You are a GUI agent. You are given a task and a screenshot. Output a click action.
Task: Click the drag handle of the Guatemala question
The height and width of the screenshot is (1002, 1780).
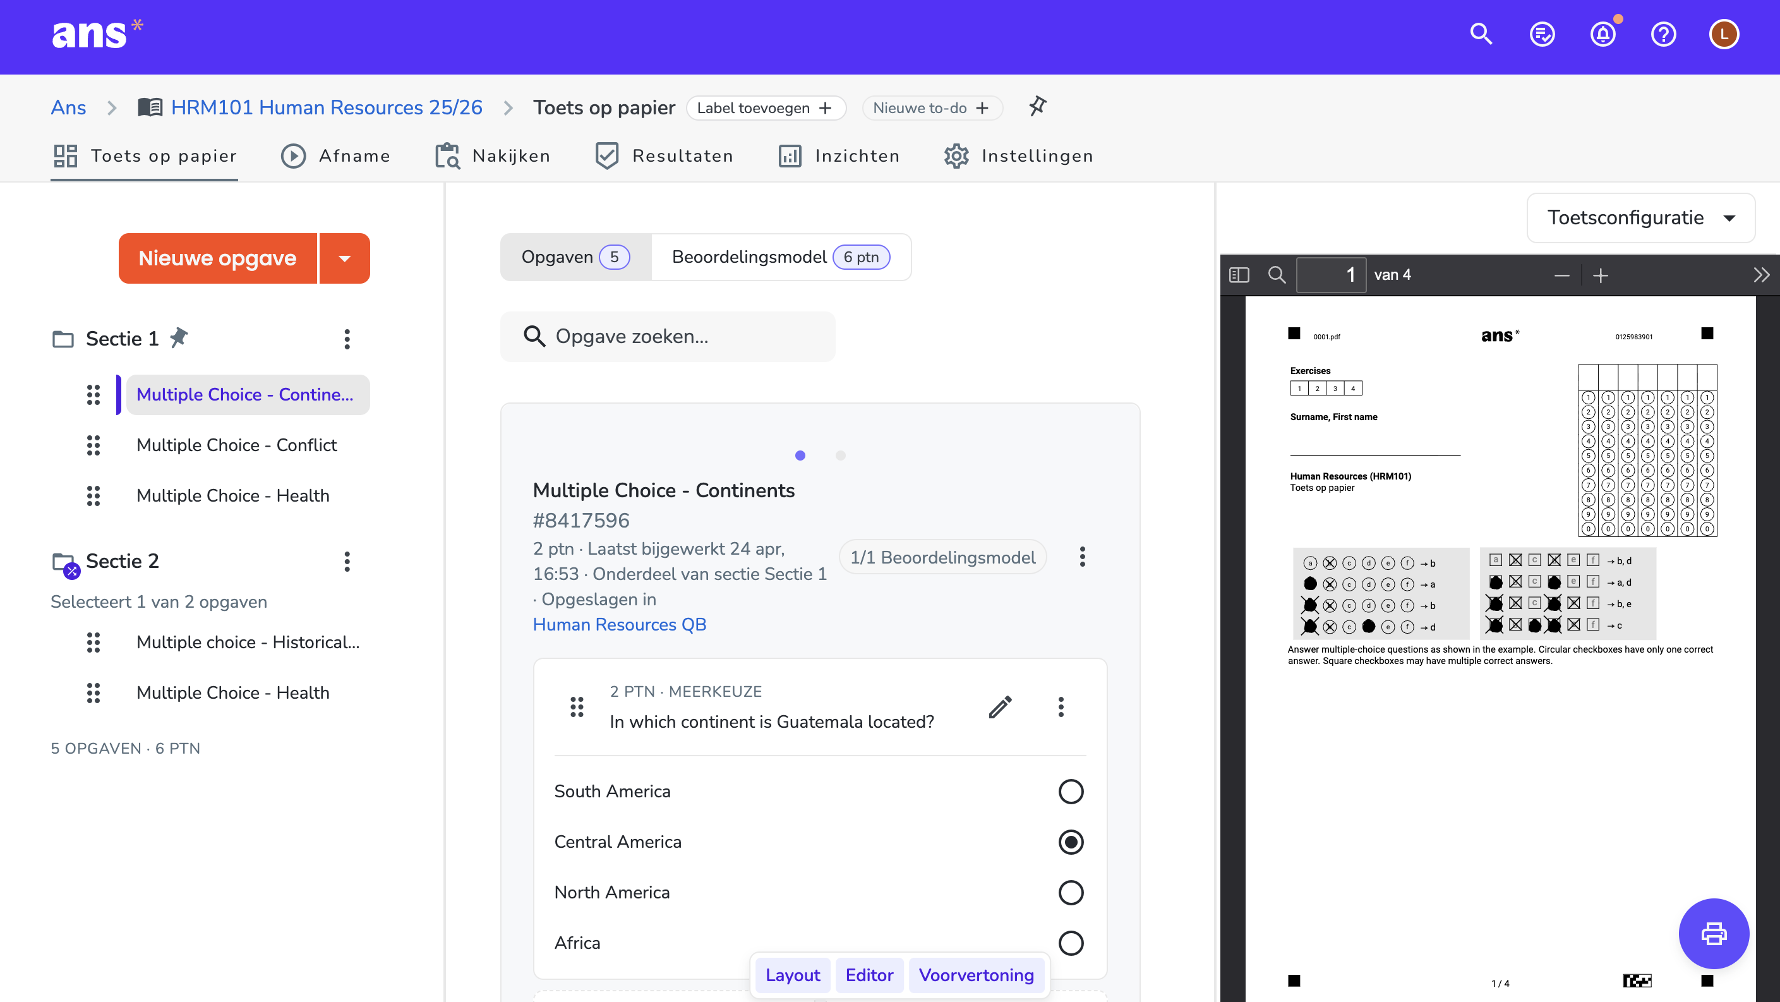576,706
